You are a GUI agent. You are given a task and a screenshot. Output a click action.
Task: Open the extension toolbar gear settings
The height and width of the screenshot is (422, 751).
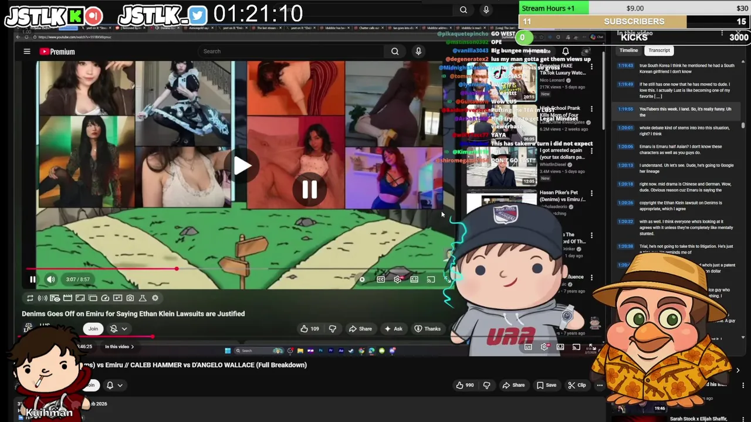click(x=155, y=298)
